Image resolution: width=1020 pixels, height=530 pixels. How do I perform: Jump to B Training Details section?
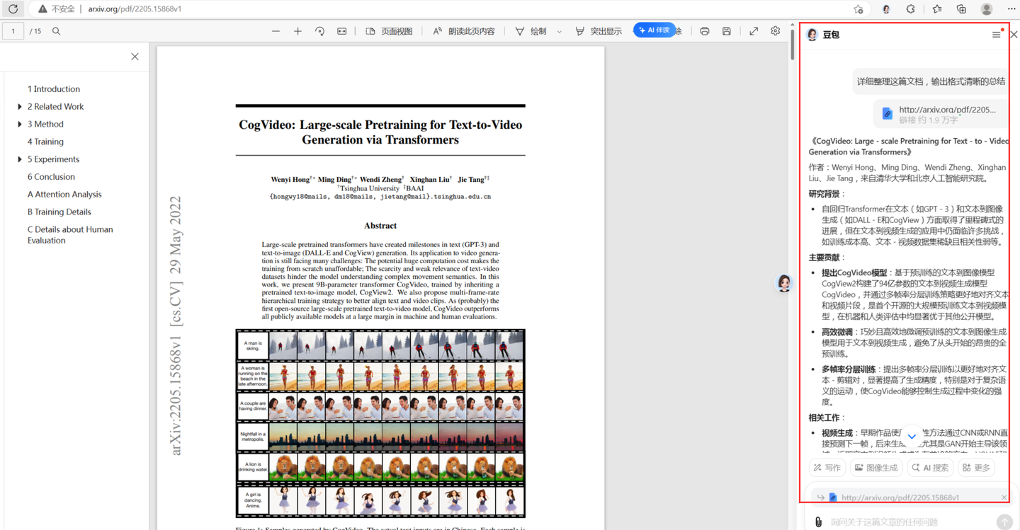pos(59,212)
